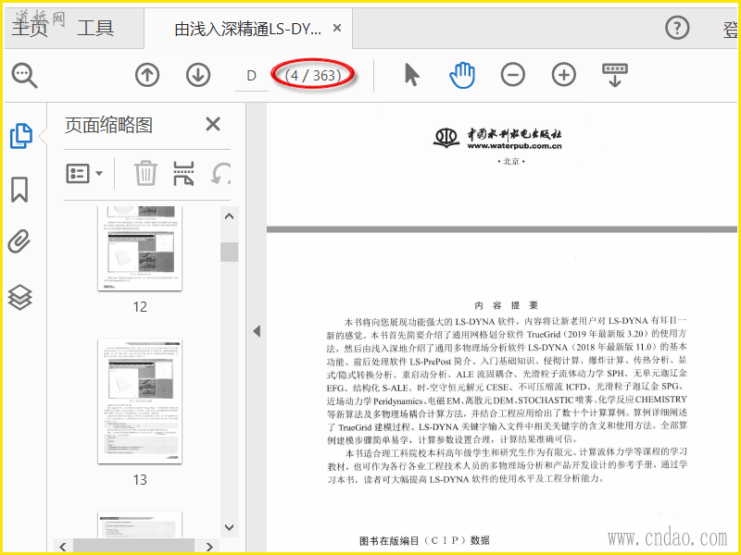This screenshot has height=555, width=741.
Task: Click the page number input field
Action: (x=251, y=76)
